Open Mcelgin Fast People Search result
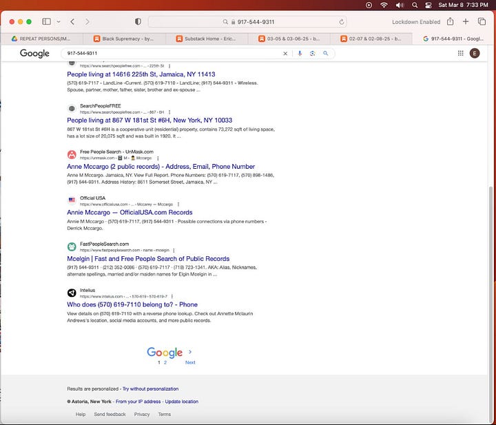The image size is (496, 425). pos(148,259)
